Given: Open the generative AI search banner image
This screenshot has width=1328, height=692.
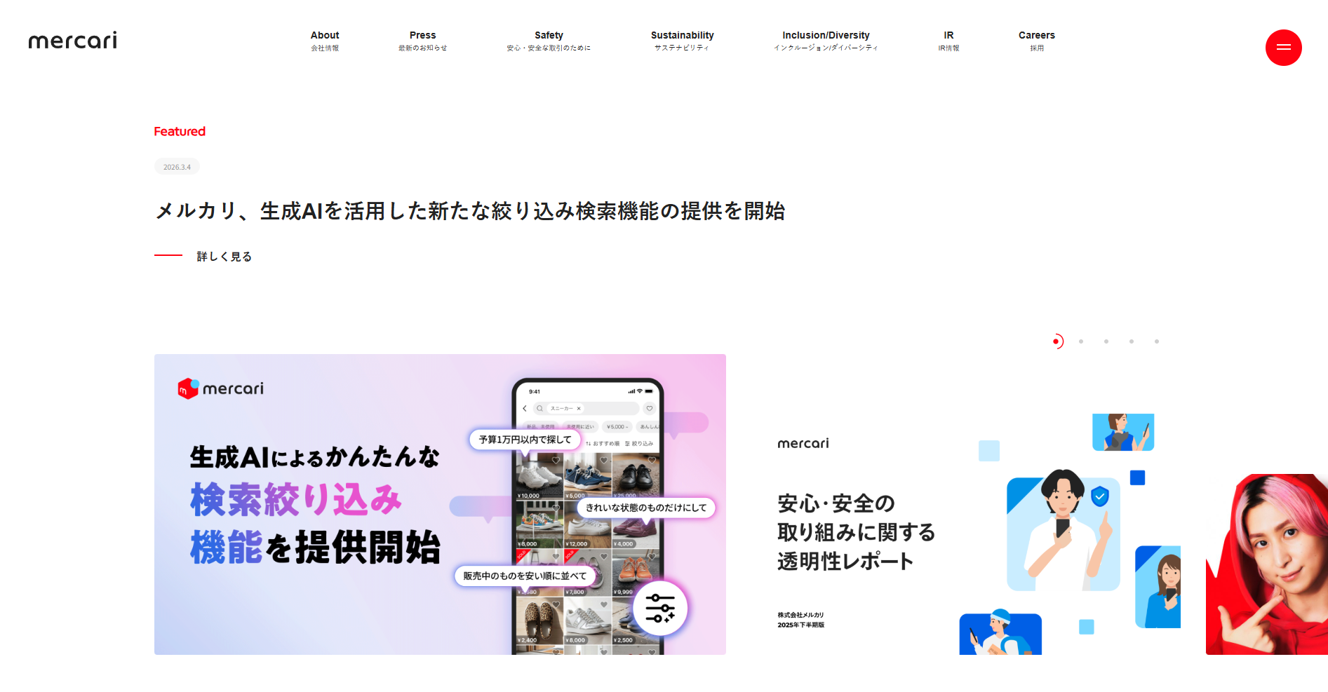Looking at the screenshot, I should coord(440,504).
